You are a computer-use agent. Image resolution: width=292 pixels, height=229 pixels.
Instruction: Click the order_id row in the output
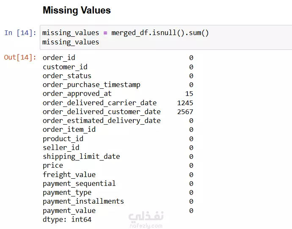point(118,57)
